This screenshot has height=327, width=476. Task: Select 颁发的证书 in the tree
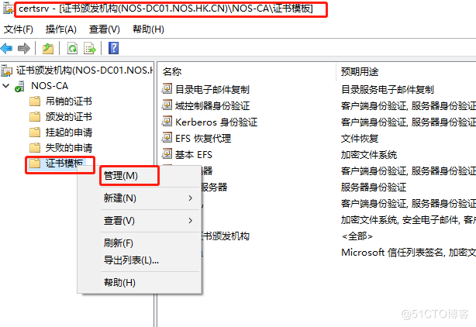(x=68, y=116)
